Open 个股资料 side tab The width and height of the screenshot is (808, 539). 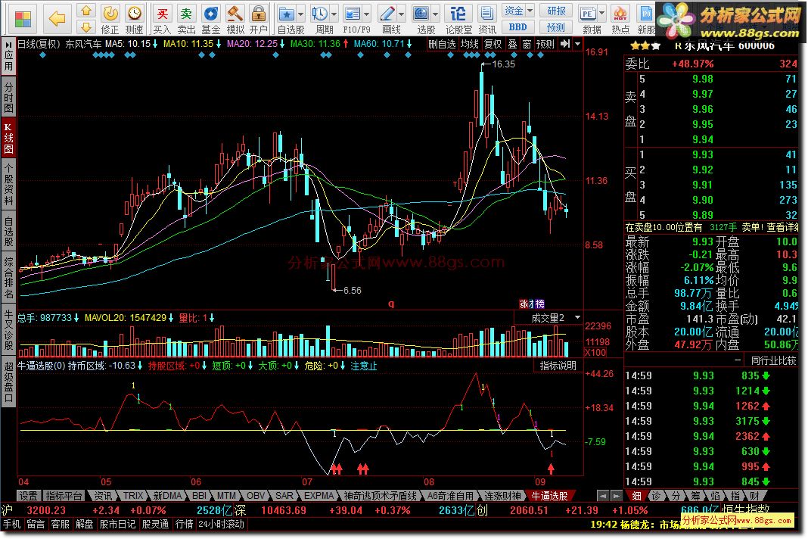8,185
